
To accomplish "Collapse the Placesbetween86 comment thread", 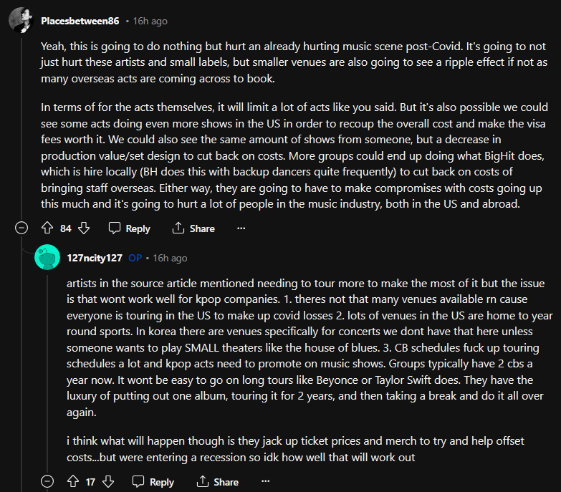I will [22, 228].
